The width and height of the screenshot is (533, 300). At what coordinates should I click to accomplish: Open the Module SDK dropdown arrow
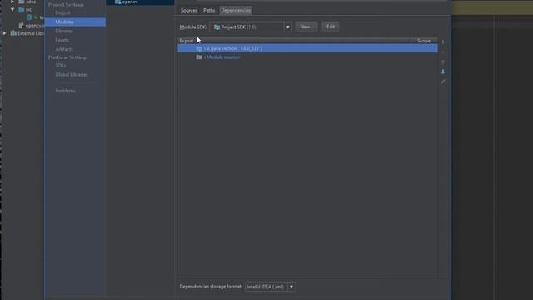287,27
